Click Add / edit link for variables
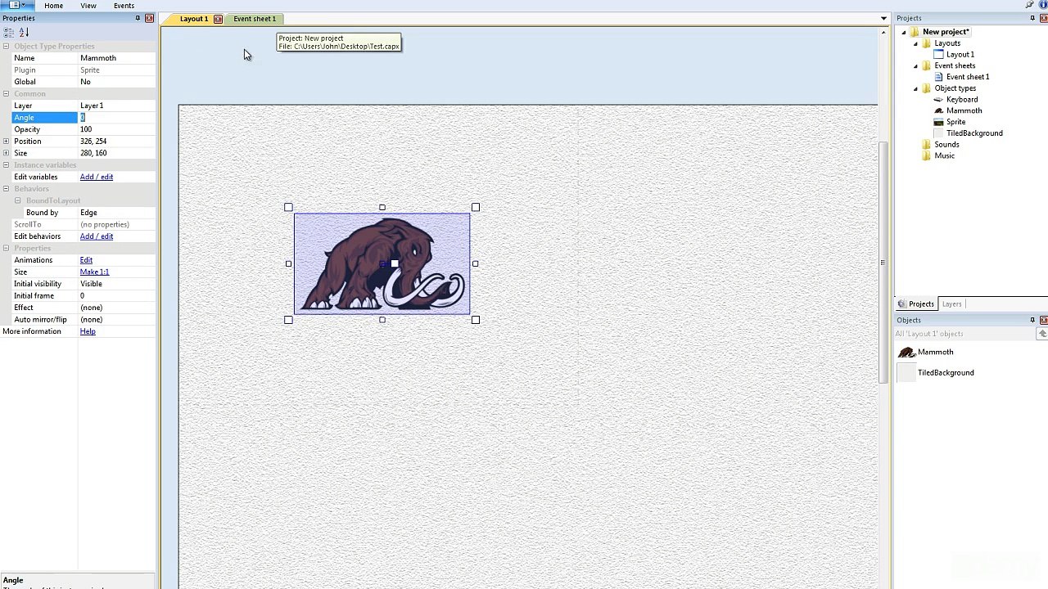The width and height of the screenshot is (1048, 589). [x=97, y=177]
